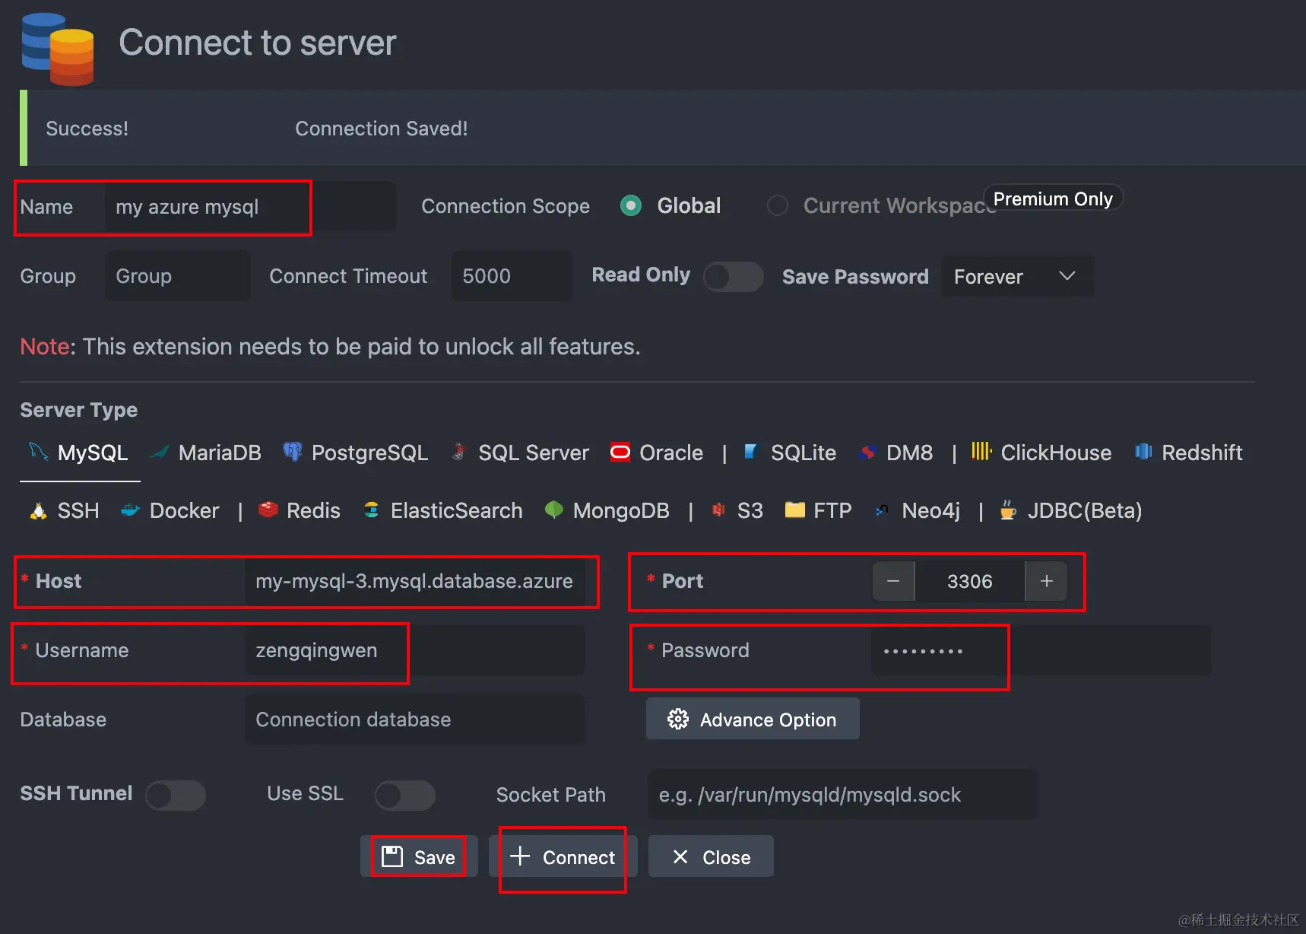The width and height of the screenshot is (1306, 934).
Task: Choose the MySQL server type tab
Action: [x=79, y=453]
